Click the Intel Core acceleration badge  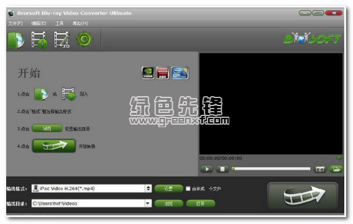pos(180,73)
